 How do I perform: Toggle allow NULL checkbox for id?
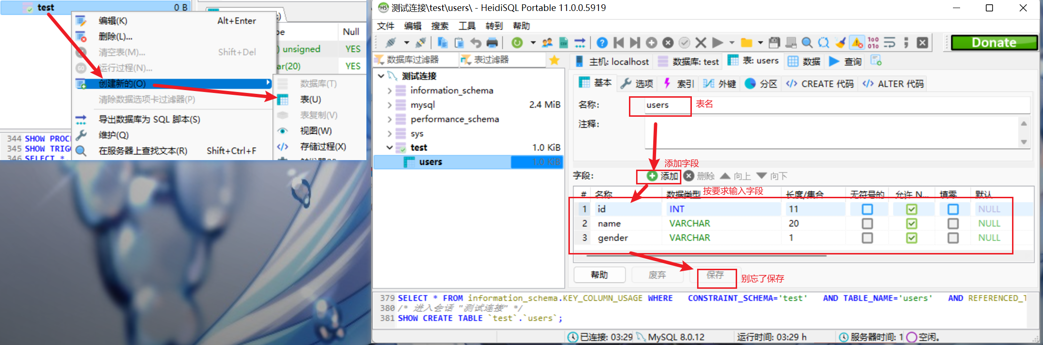[x=911, y=209]
